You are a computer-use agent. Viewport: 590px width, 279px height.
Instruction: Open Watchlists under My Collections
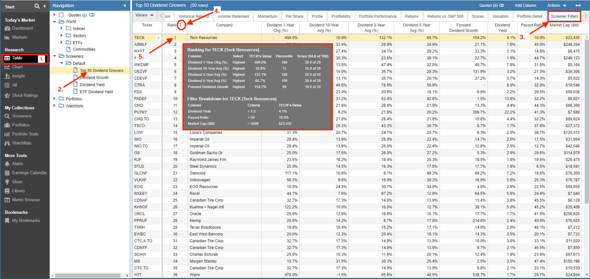tap(22, 143)
